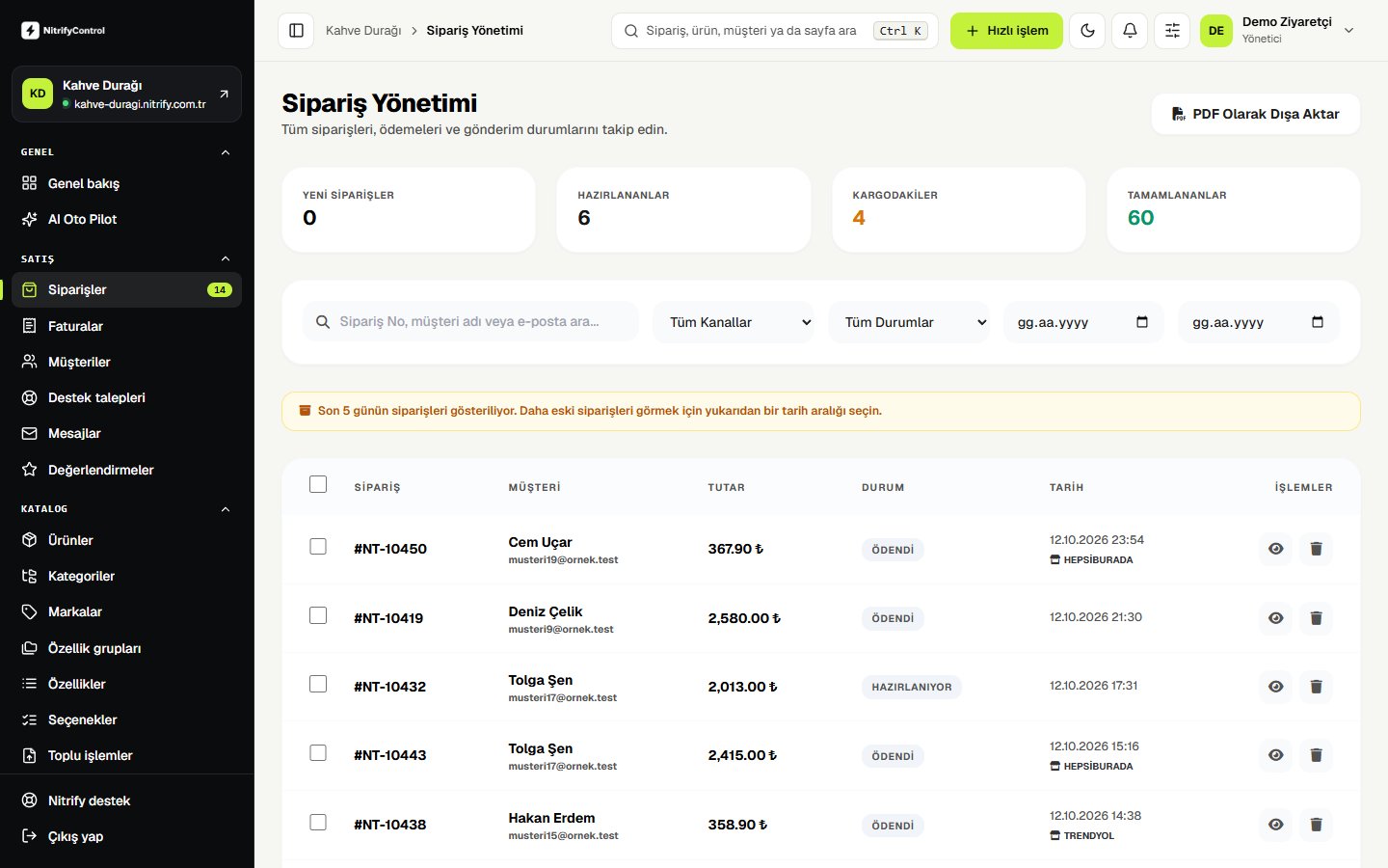Delete order #NT-10438 with trash icon

tap(1316, 825)
